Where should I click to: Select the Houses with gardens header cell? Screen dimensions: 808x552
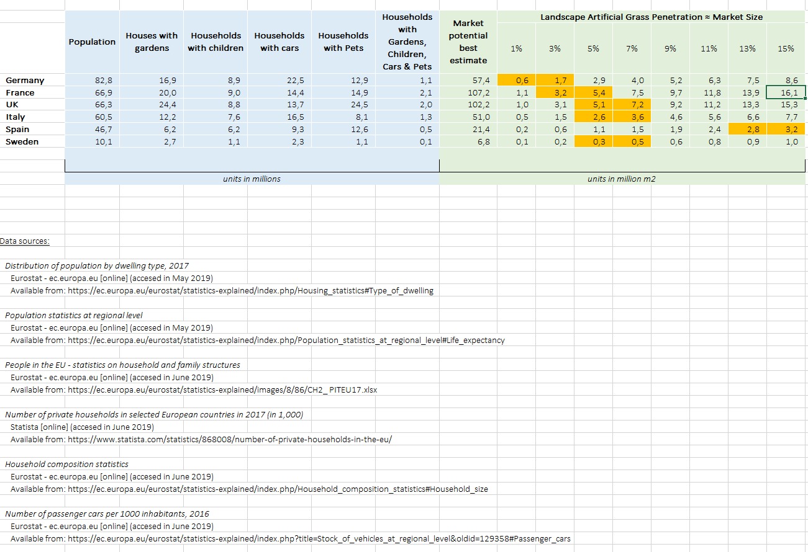pyautogui.click(x=152, y=42)
